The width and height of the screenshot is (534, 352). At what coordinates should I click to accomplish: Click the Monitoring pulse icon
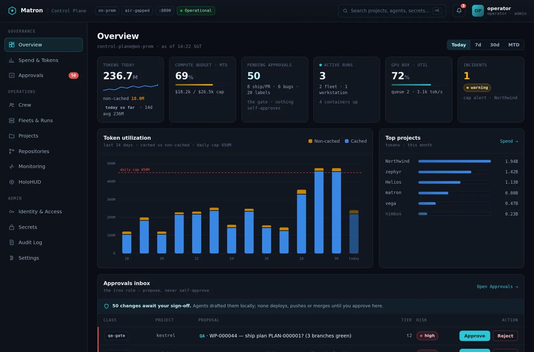[x=12, y=166]
